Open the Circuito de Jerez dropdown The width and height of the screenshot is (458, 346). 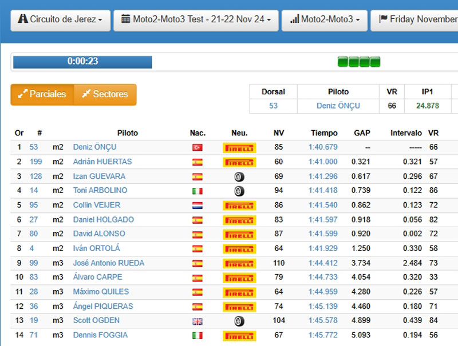(x=60, y=19)
